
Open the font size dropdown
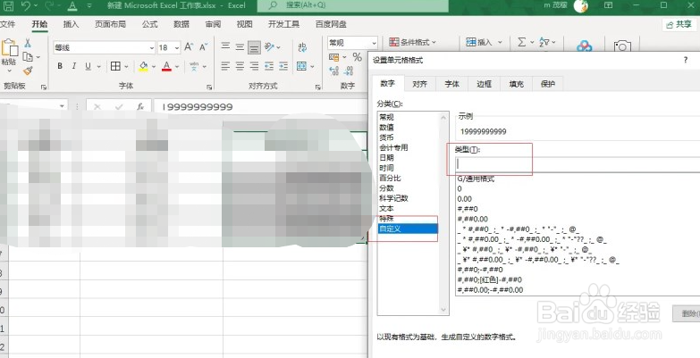point(177,47)
